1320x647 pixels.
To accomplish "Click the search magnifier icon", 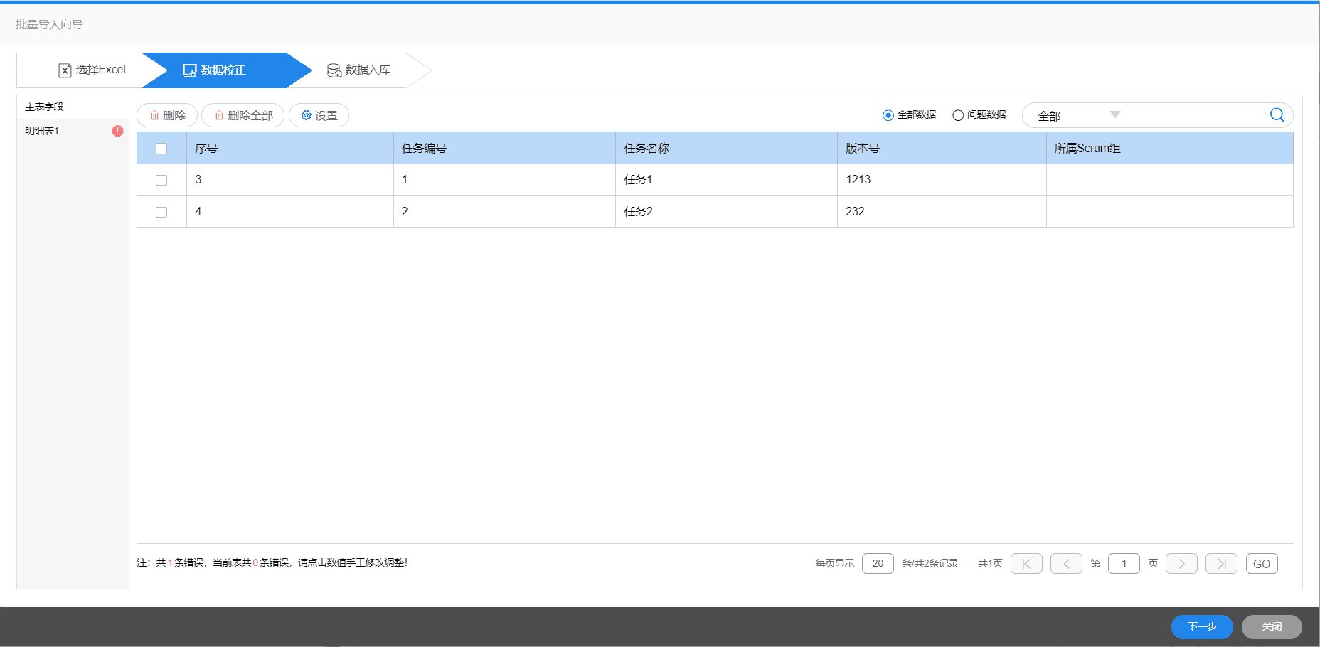I will pos(1277,114).
